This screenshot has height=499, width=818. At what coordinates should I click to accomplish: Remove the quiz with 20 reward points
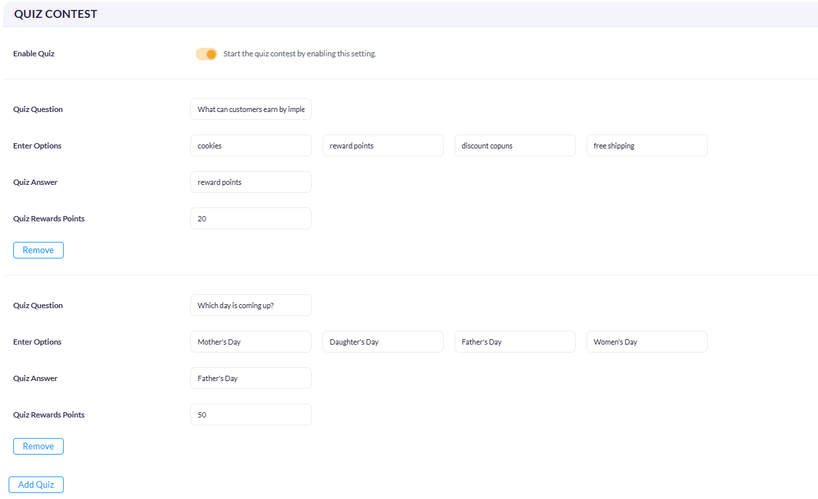click(x=38, y=250)
